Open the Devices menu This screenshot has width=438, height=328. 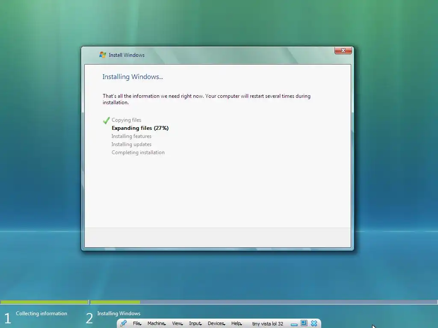click(x=216, y=324)
